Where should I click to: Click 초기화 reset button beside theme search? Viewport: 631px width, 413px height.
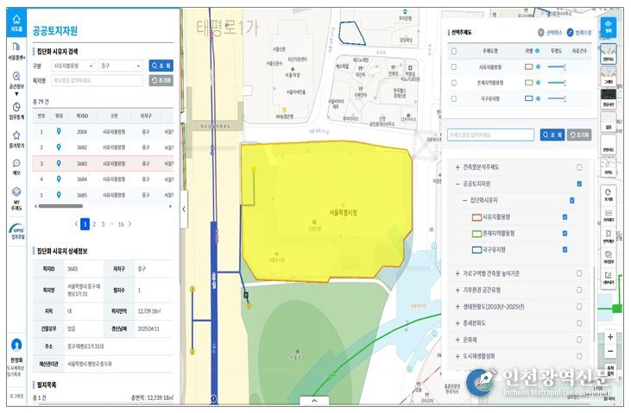pos(579,135)
